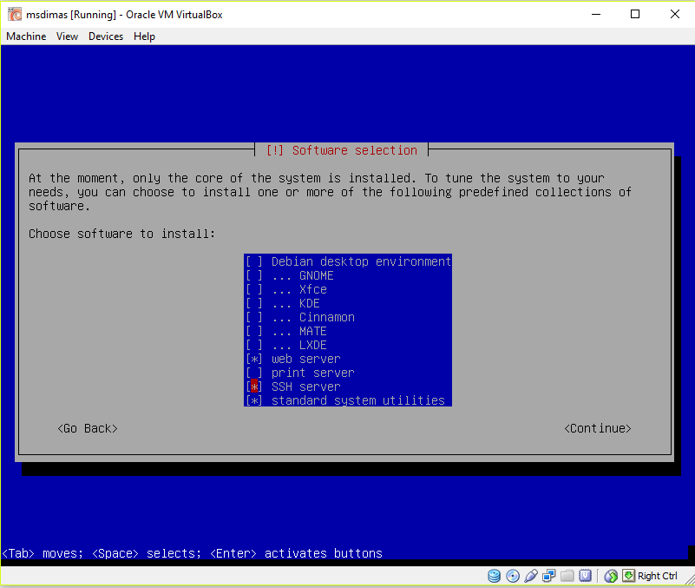Toggle the MATE checkbox
Image resolution: width=695 pixels, height=588 pixels.
254,331
